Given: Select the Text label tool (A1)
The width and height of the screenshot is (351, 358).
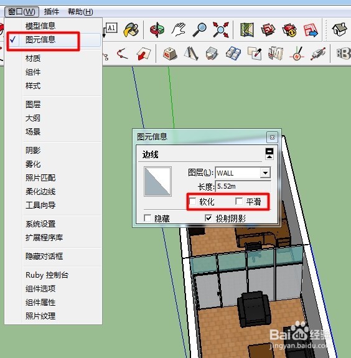Looking at the screenshot, I should [110, 30].
